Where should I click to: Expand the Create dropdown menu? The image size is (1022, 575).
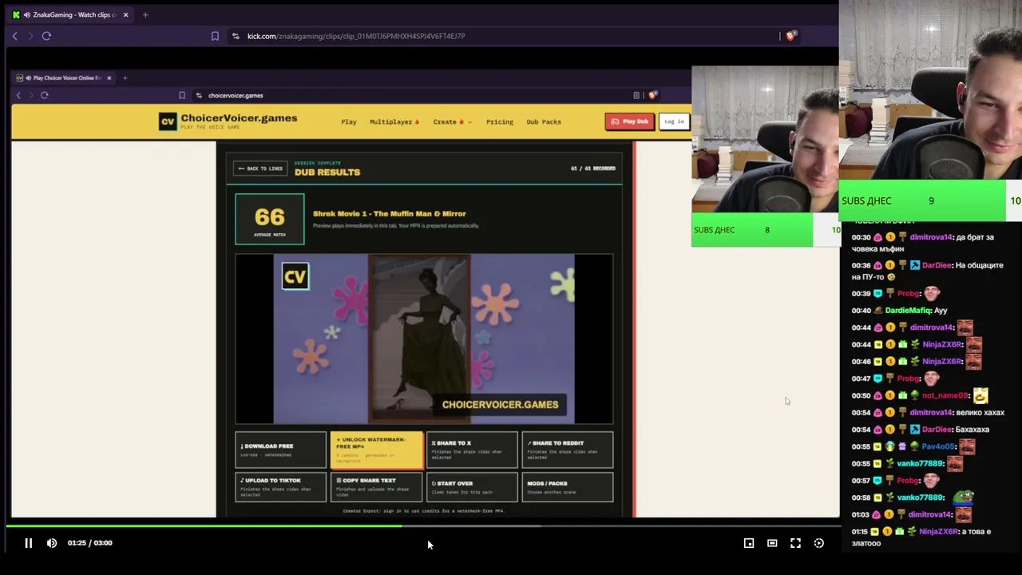[x=452, y=121]
